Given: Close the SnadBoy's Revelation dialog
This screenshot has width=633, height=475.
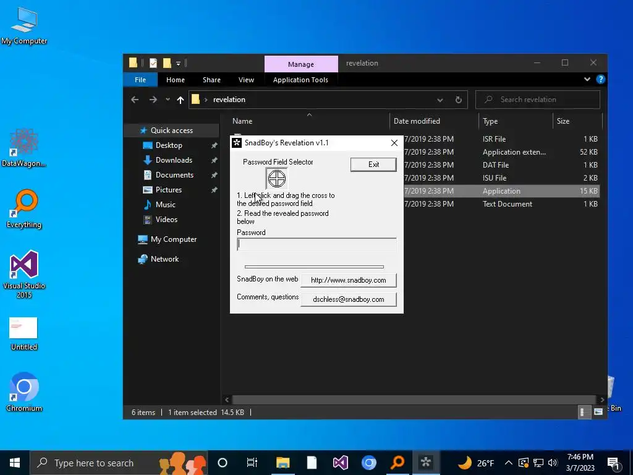Looking at the screenshot, I should [x=394, y=143].
